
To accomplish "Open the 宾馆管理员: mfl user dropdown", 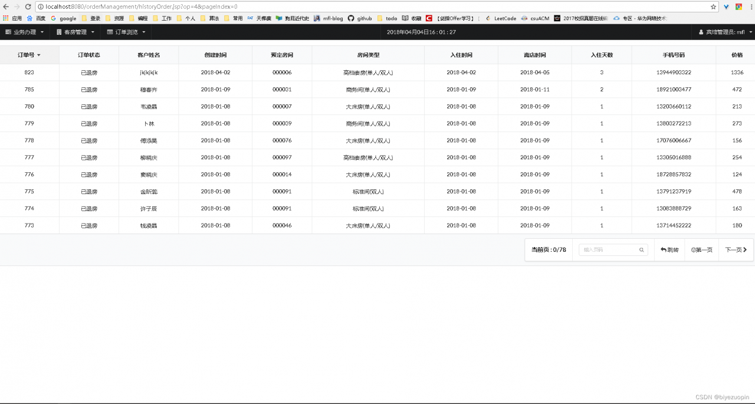I will pos(726,32).
